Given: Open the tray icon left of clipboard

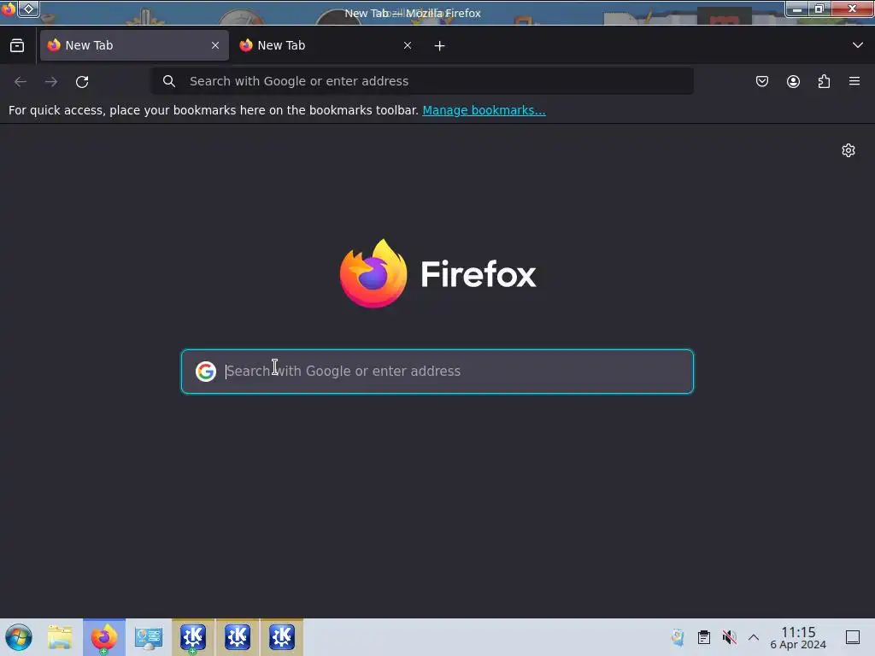Looking at the screenshot, I should coord(678,637).
